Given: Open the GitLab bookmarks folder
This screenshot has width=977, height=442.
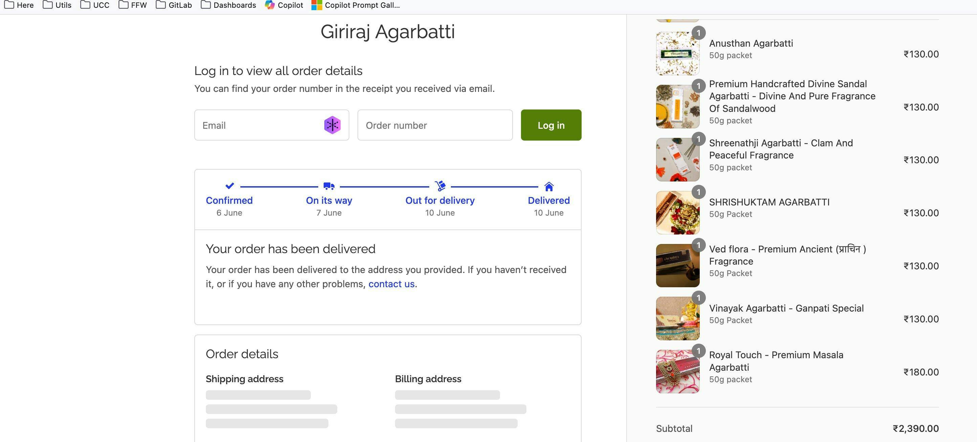Looking at the screenshot, I should [x=174, y=5].
